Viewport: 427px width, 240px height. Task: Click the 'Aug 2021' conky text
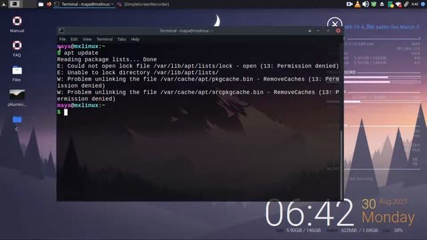pyautogui.click(x=393, y=202)
